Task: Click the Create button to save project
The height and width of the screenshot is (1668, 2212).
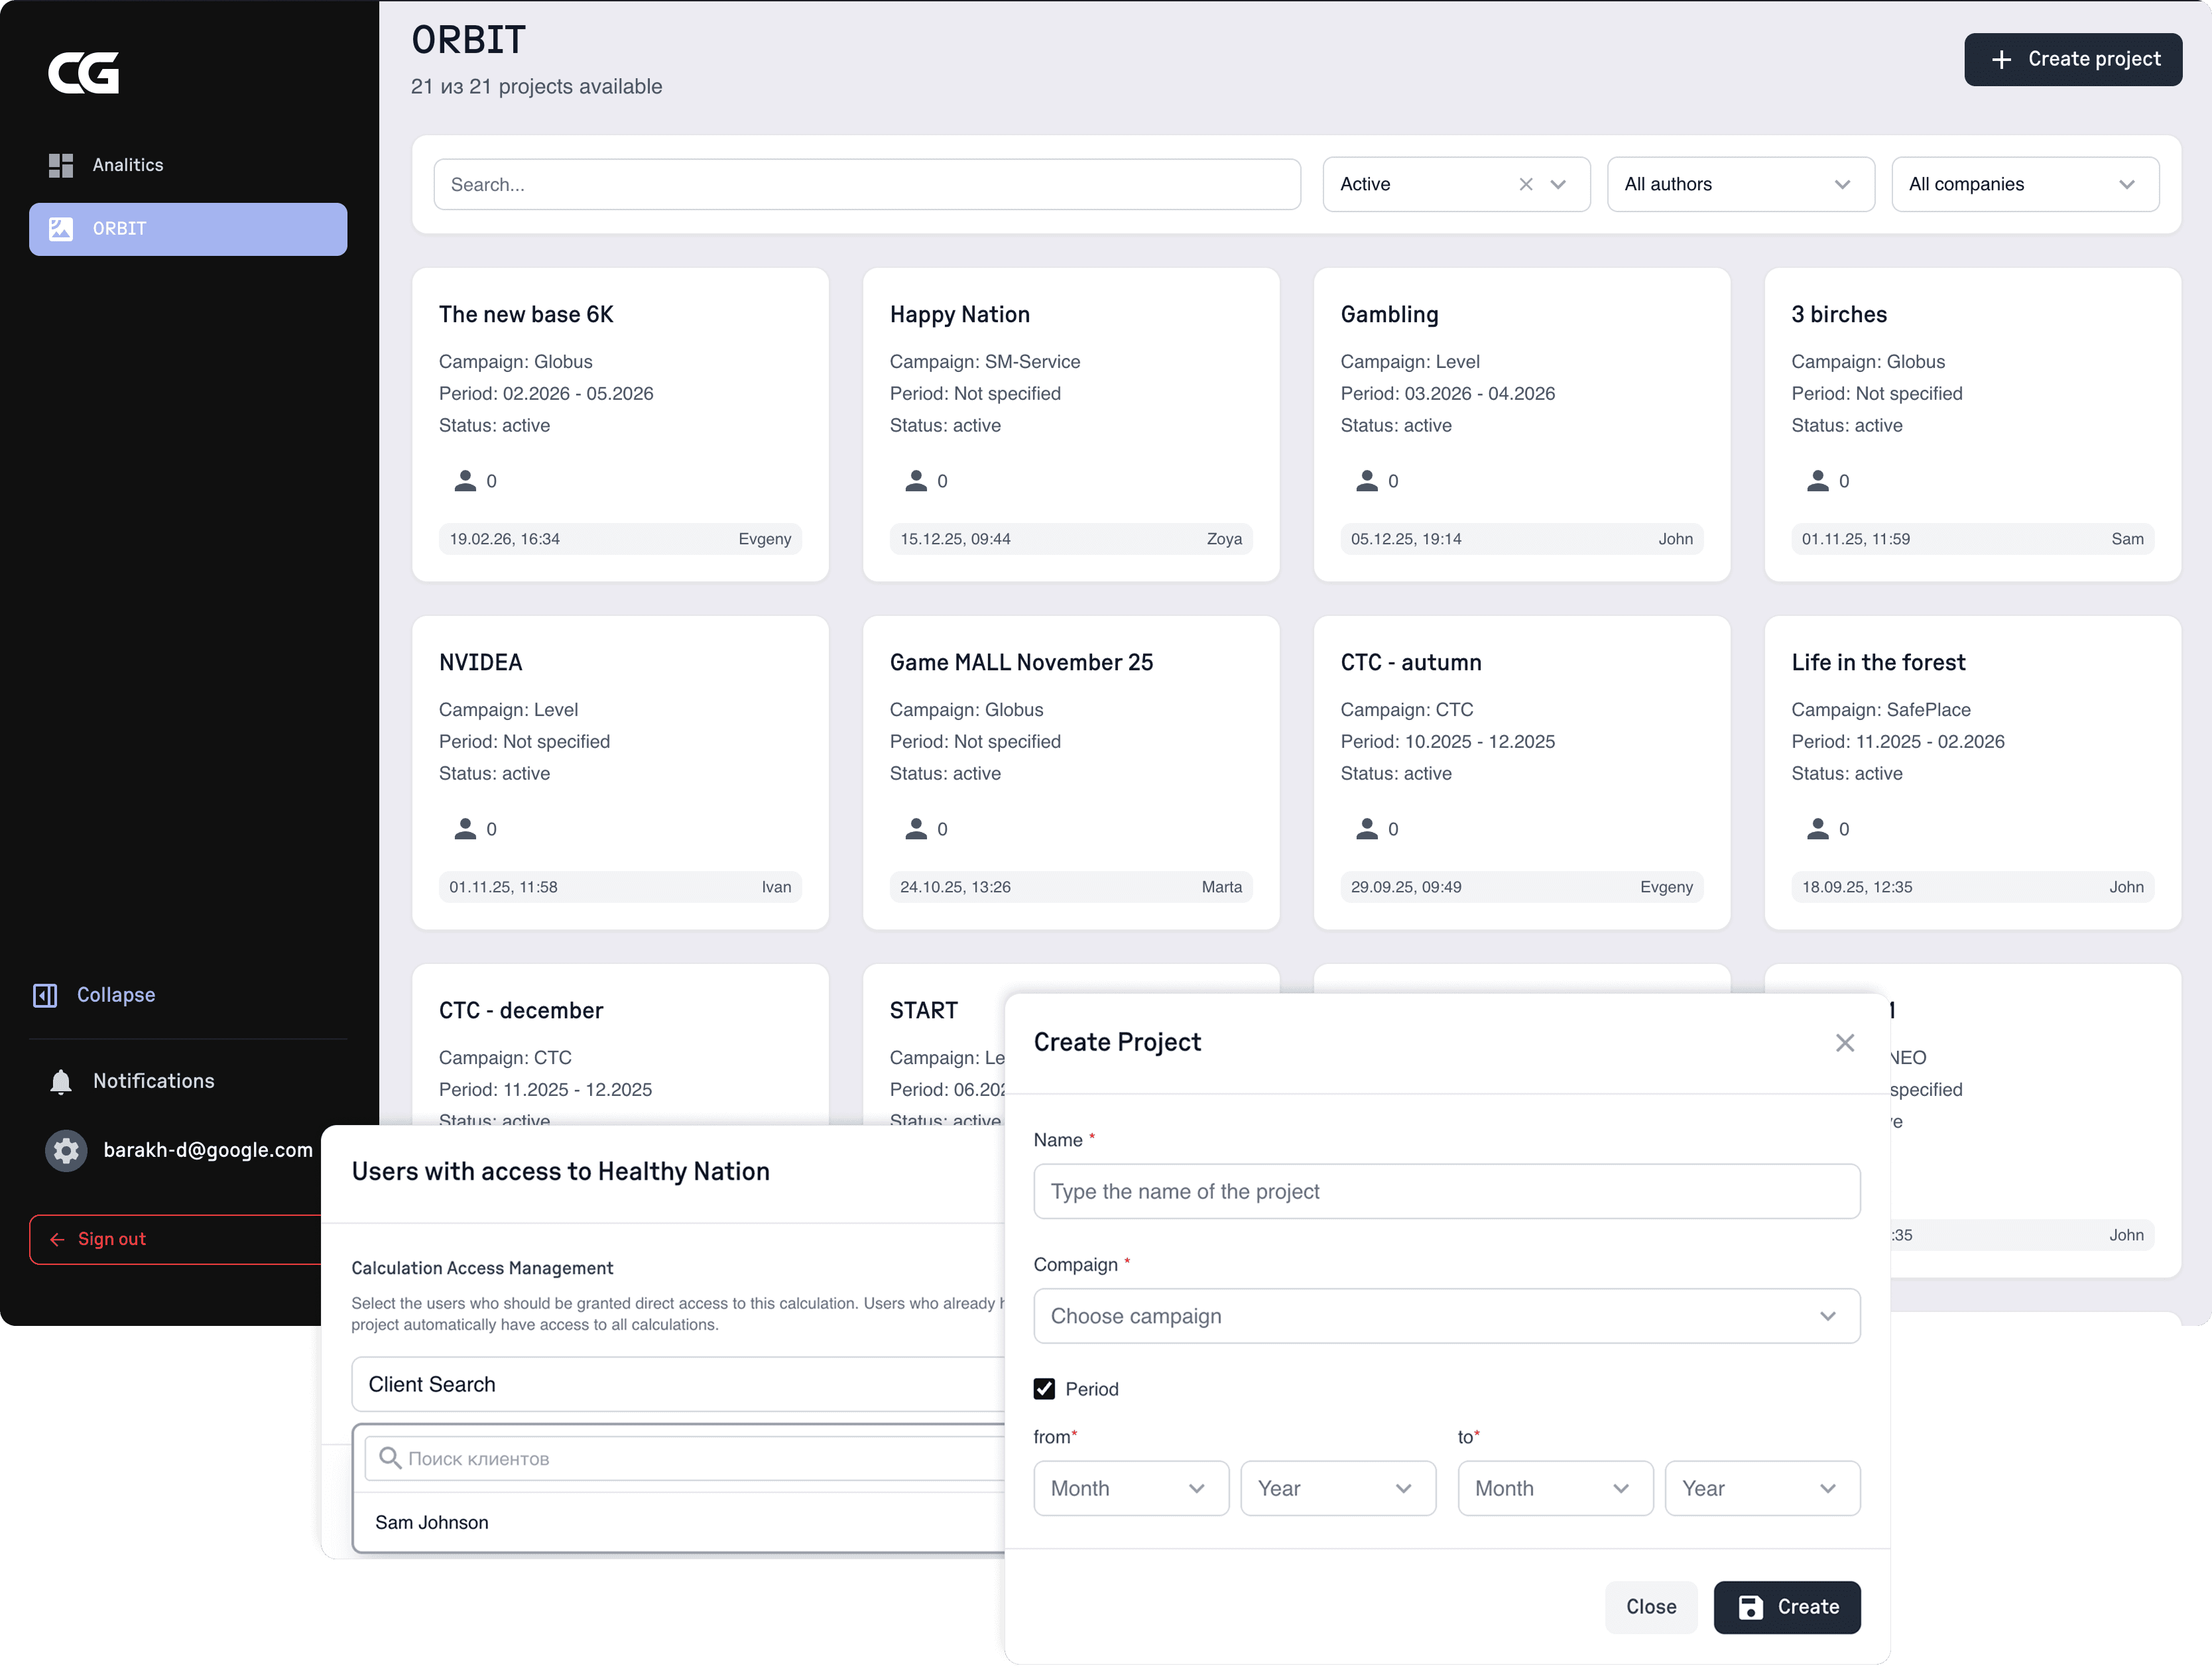Action: (x=1787, y=1607)
